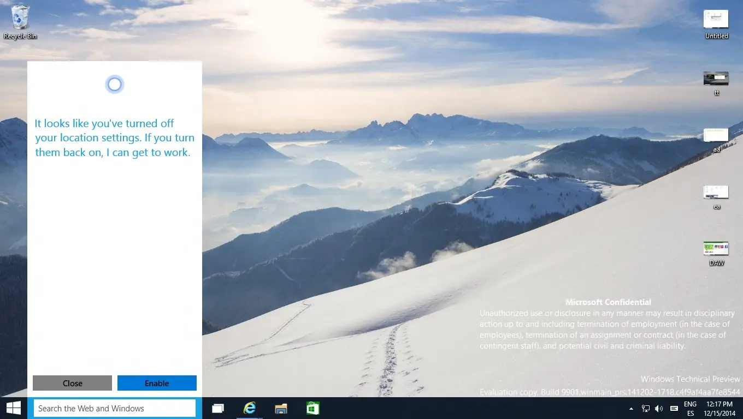This screenshot has width=743, height=419.
Task: Expand the hidden icons arrow in the tray
Action: pos(631,408)
